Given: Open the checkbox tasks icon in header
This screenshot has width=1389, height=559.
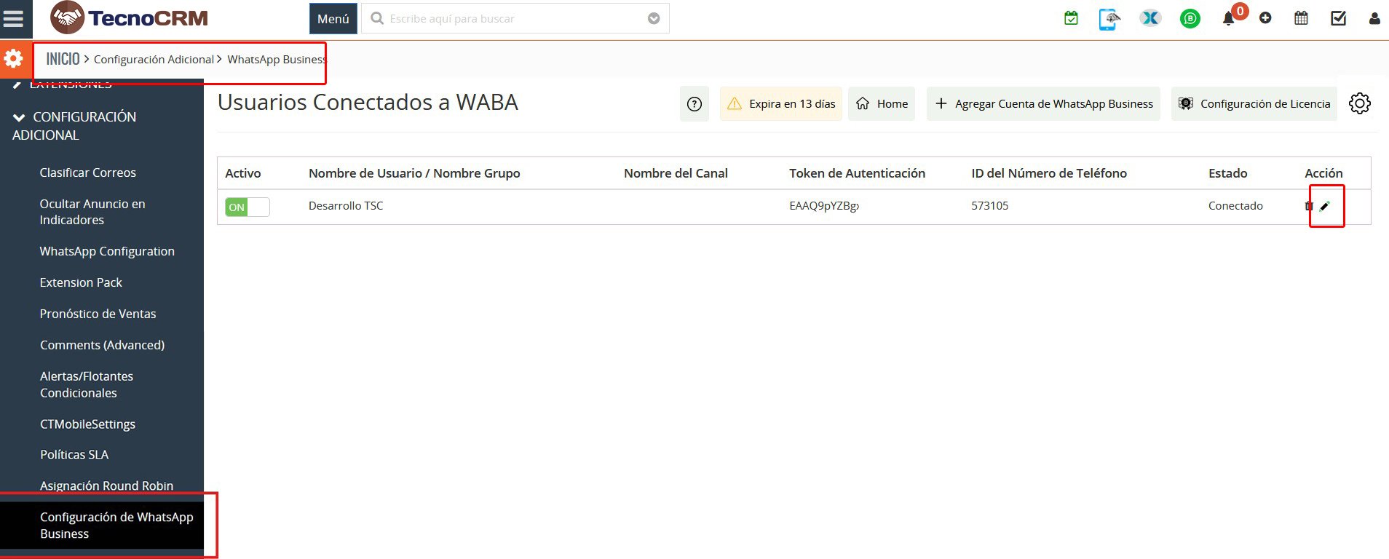Looking at the screenshot, I should click(1338, 18).
